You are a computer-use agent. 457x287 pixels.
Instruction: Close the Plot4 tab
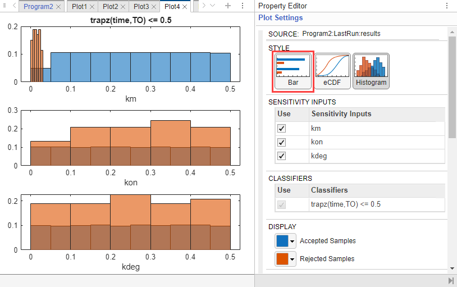click(185, 7)
